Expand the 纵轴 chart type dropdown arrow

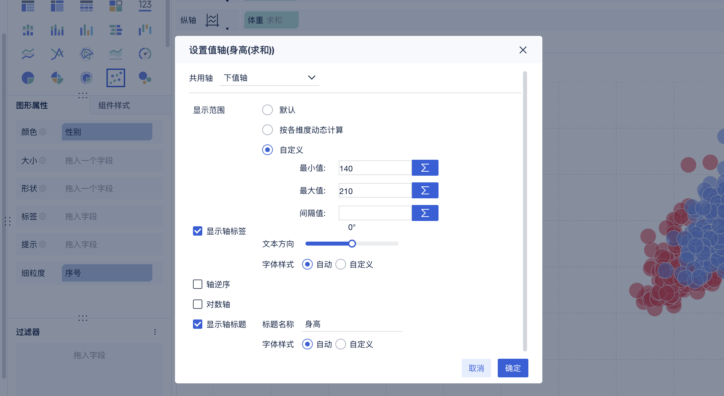point(227,29)
